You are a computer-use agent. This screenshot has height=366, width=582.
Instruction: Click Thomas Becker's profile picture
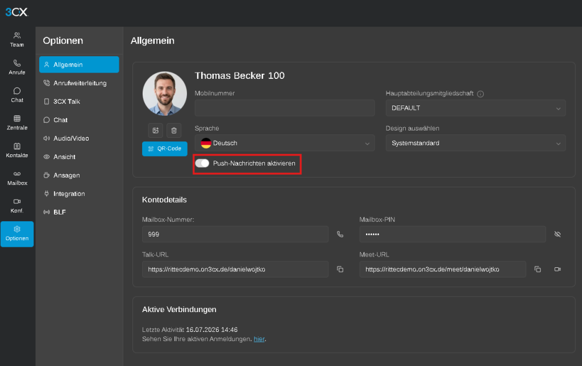(165, 94)
